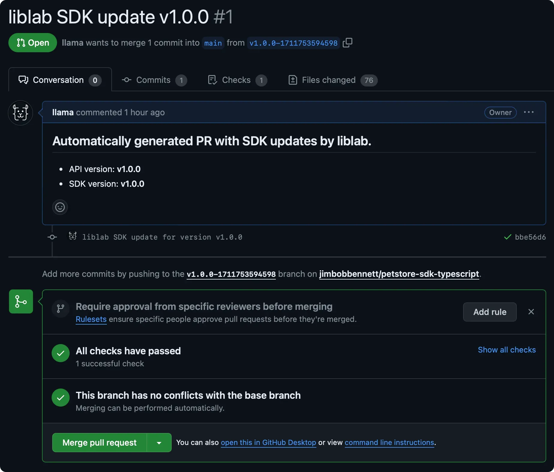Click the llama author name in the PR header
Viewport: 554px width, 472px height.
73,43
